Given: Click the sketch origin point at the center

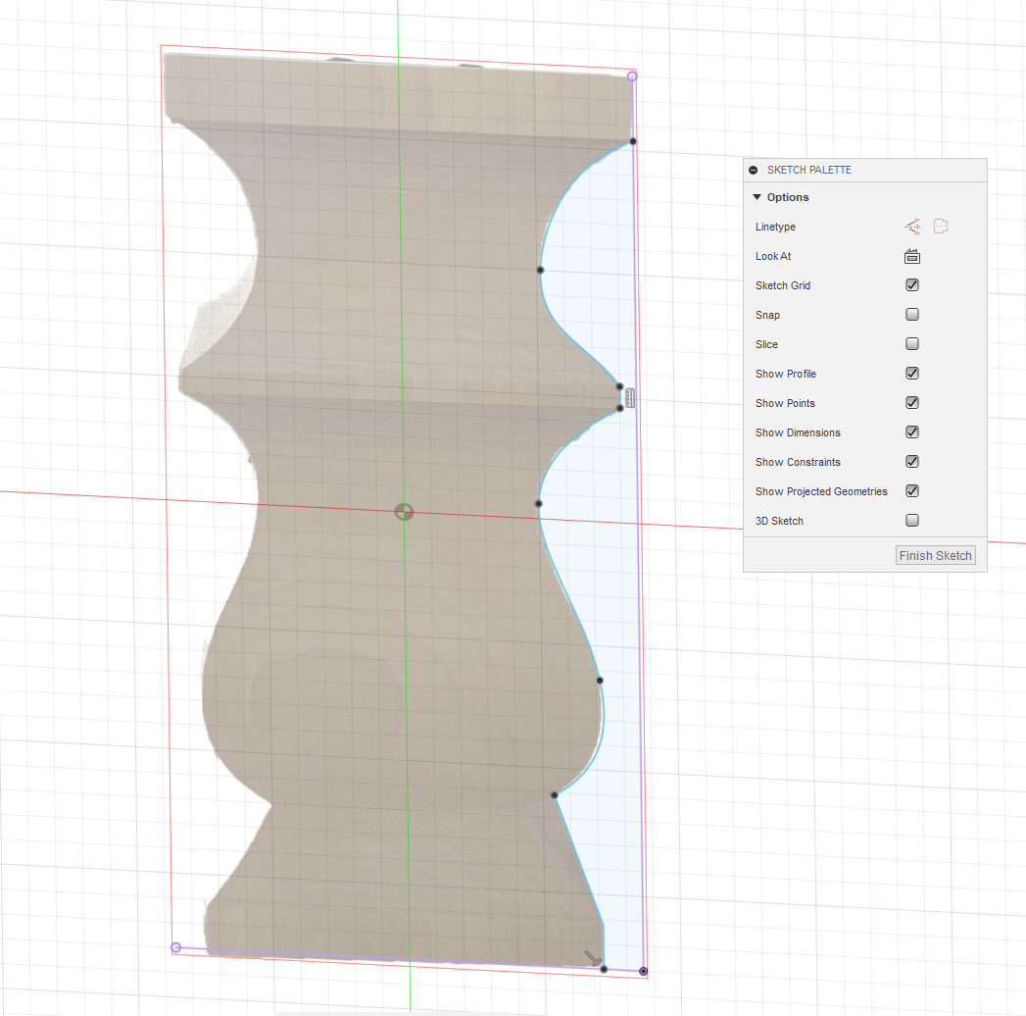Looking at the screenshot, I should tap(405, 511).
